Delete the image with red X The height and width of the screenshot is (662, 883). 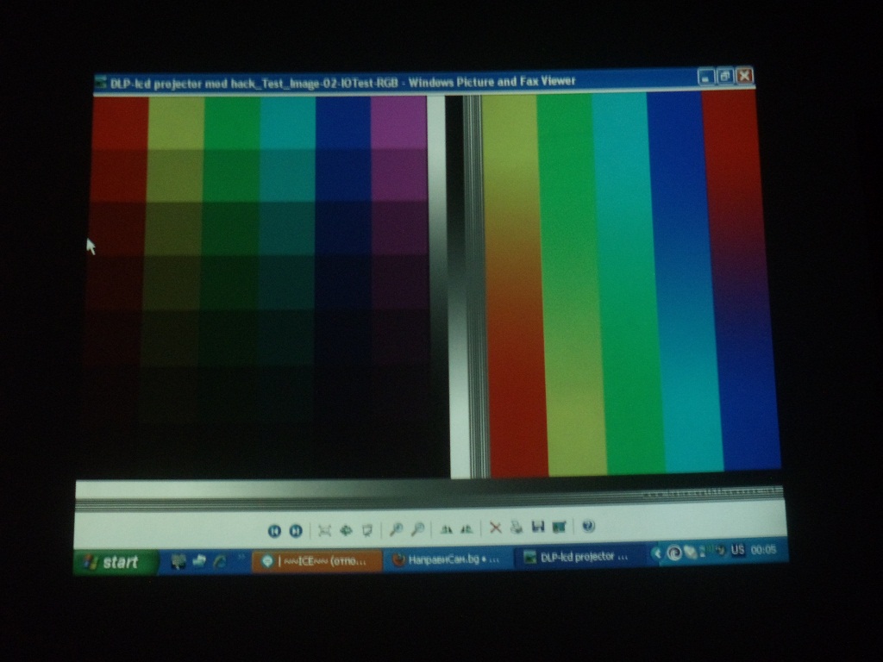point(495,528)
